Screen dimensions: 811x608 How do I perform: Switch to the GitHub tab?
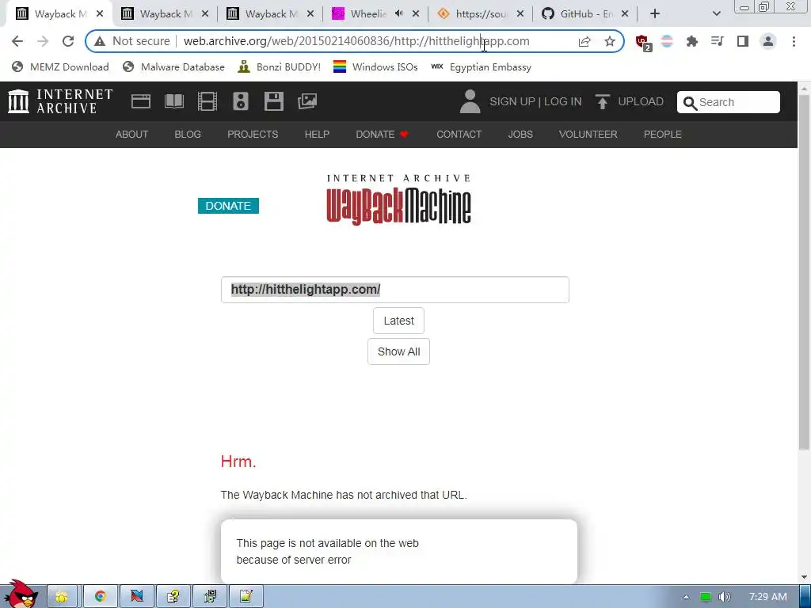pos(586,14)
